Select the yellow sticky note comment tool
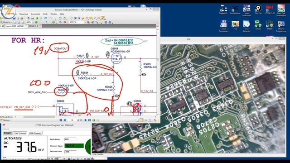The width and height of the screenshot is (290, 163). [91, 18]
